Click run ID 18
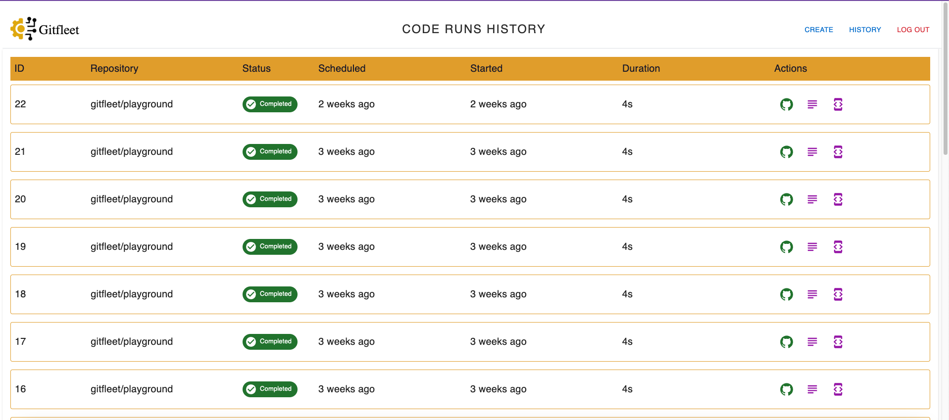The height and width of the screenshot is (420, 949). [x=20, y=294]
